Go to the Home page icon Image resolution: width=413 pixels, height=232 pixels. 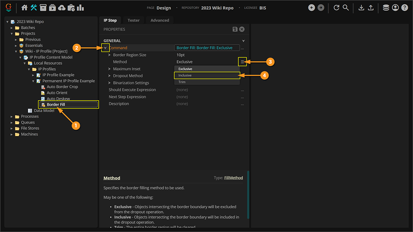pyautogui.click(x=24, y=8)
